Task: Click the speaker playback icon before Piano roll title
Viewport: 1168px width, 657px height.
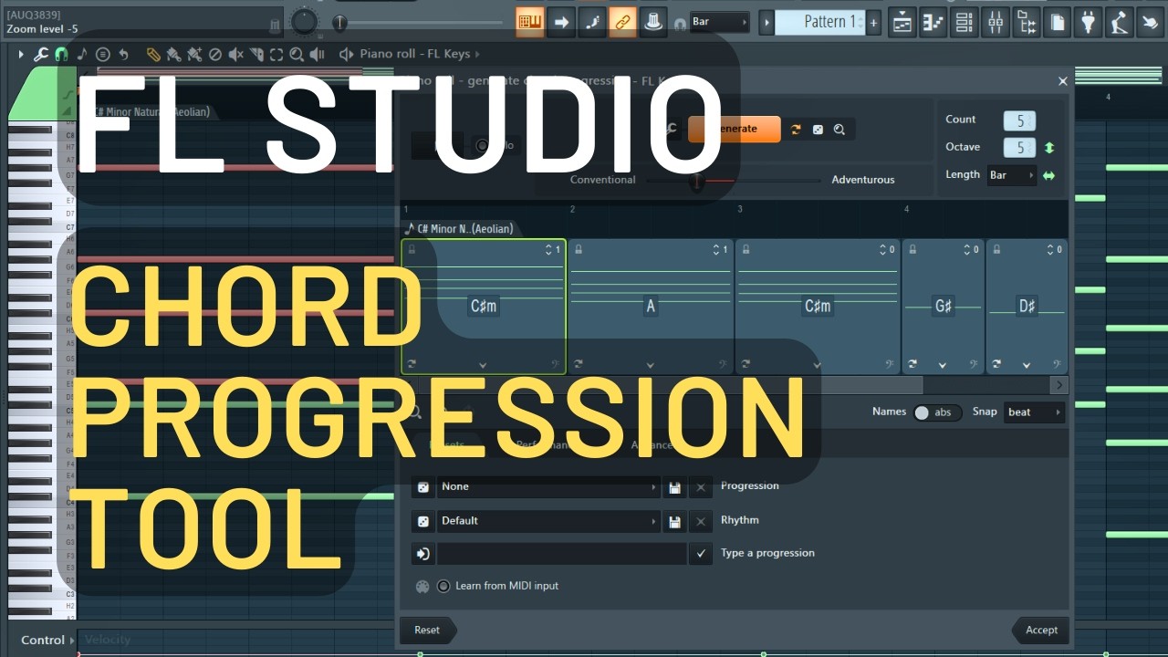Action: (346, 55)
